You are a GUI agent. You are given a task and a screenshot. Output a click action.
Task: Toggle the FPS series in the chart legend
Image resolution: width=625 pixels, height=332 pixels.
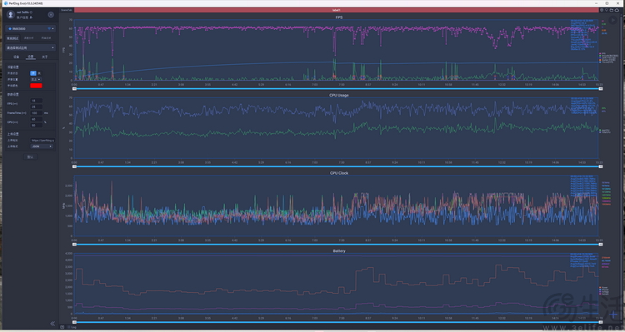pos(602,53)
